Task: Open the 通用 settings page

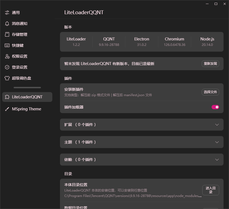Action: pyautogui.click(x=27, y=13)
